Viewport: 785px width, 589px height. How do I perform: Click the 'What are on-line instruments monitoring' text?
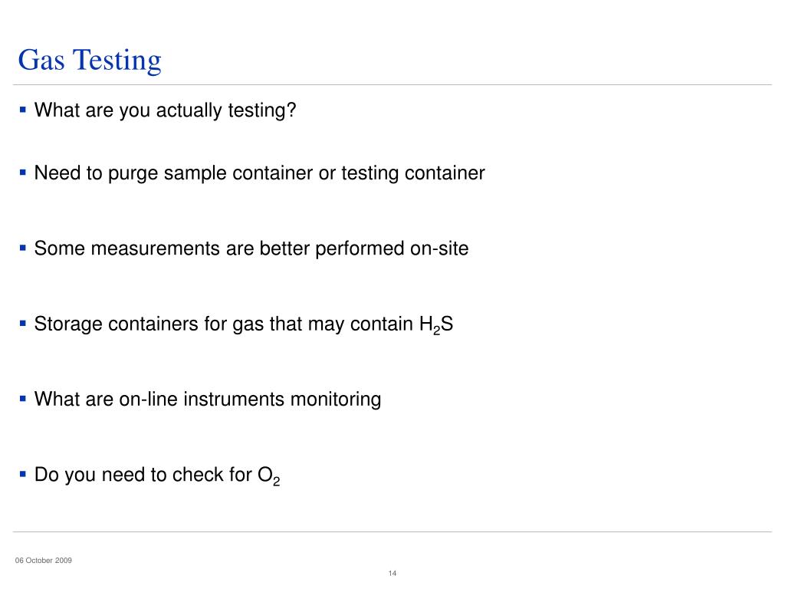208,400
